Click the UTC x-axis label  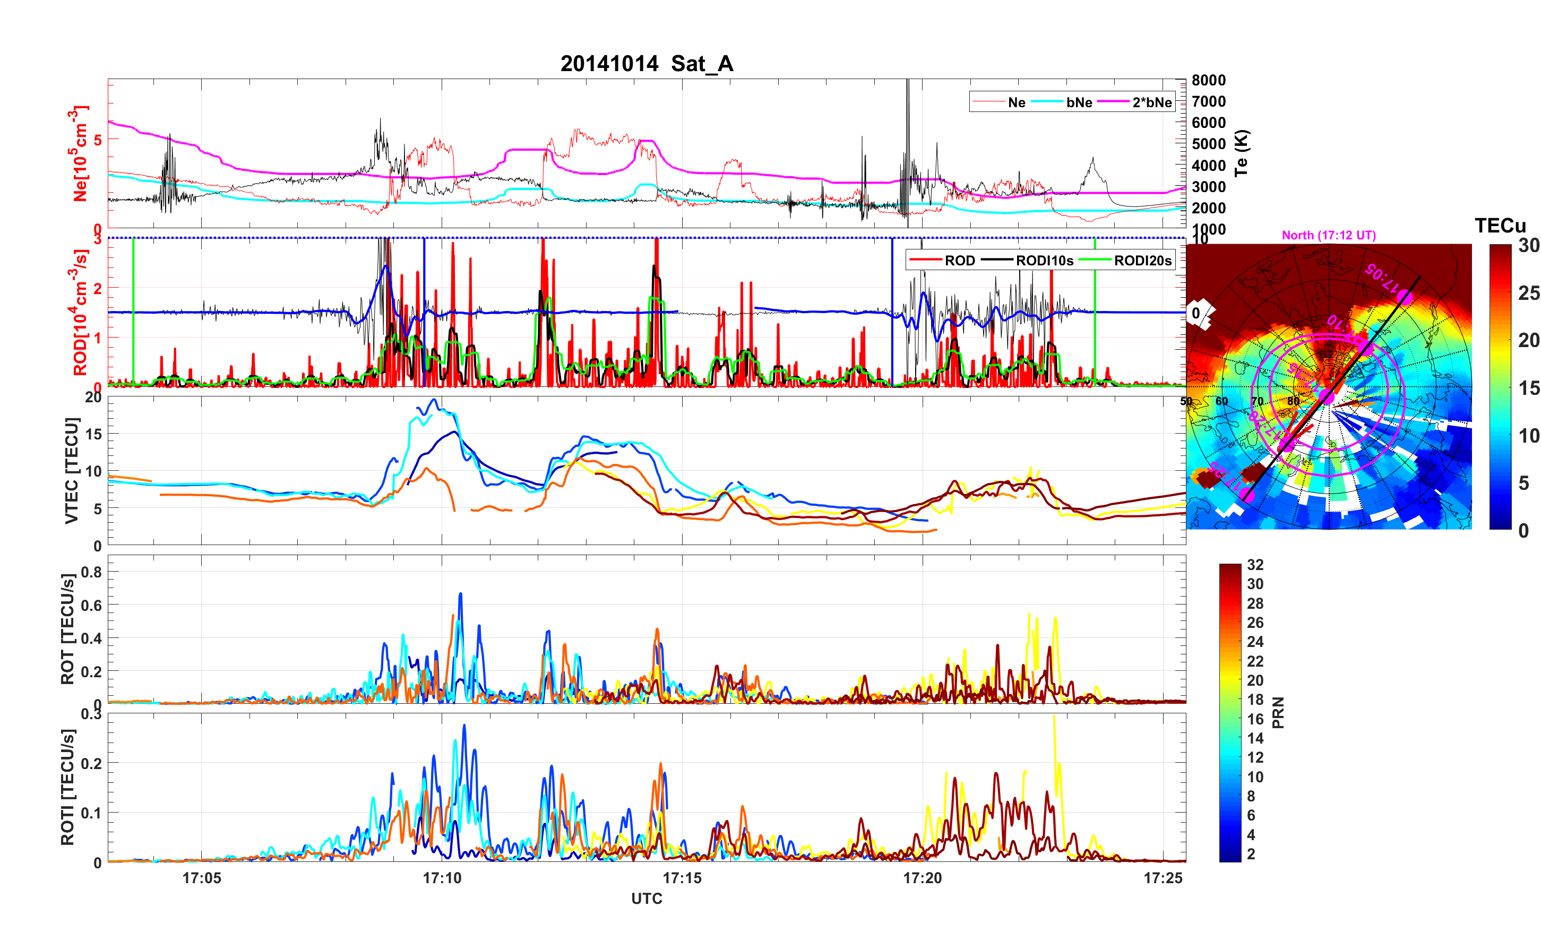pyautogui.click(x=647, y=898)
